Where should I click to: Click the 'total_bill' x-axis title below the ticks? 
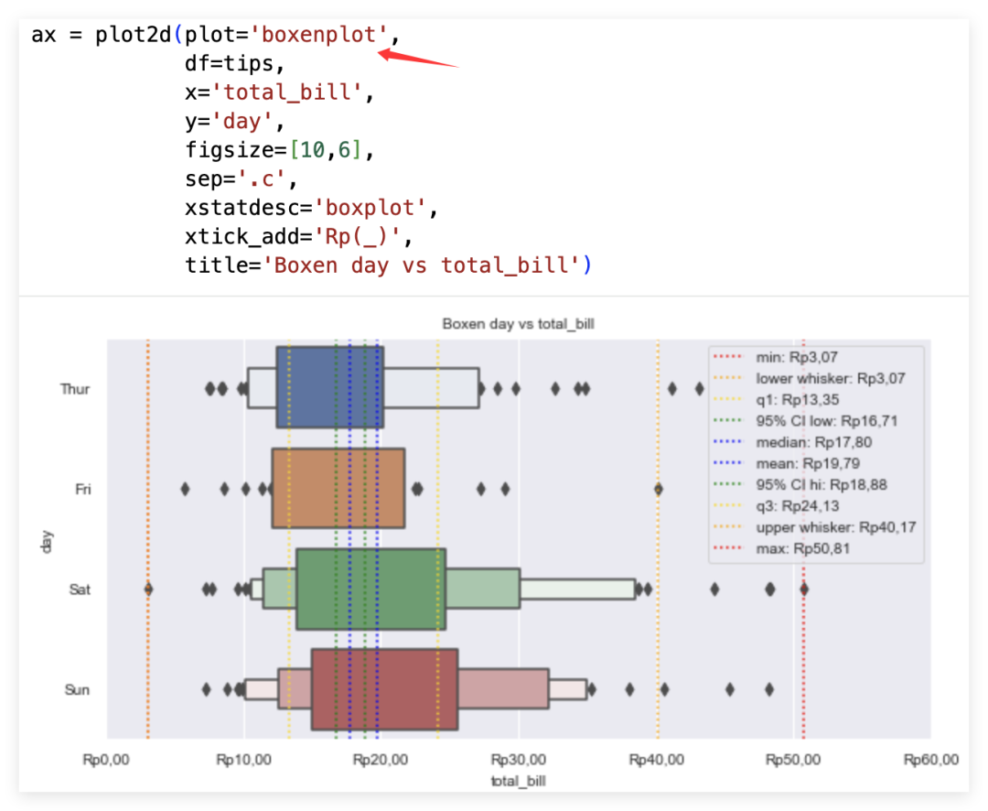click(x=518, y=781)
